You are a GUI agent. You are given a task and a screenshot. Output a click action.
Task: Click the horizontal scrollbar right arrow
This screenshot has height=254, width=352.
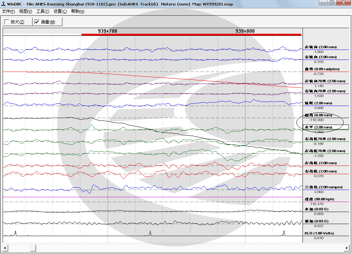pyautogui.click(x=346, y=248)
